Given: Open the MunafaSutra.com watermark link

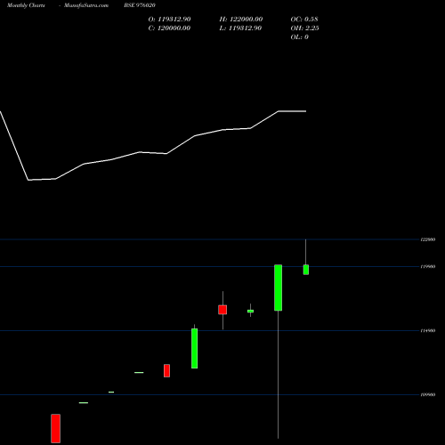Looking at the screenshot, I should pyautogui.click(x=86, y=5).
